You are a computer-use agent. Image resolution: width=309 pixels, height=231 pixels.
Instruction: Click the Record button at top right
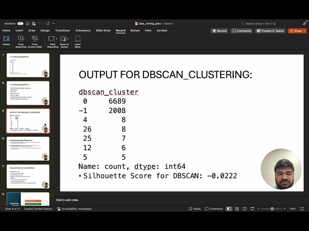point(219,31)
